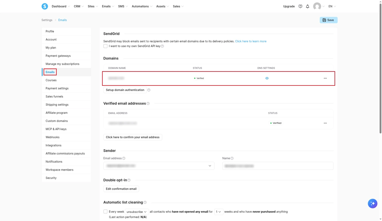Click help icon next to Double opt-in
382x221 pixels.
click(x=129, y=180)
